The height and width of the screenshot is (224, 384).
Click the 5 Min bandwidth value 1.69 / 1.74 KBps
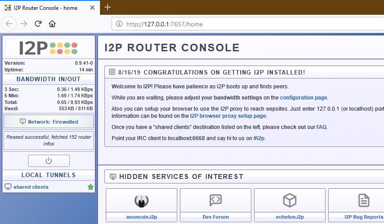coord(75,96)
